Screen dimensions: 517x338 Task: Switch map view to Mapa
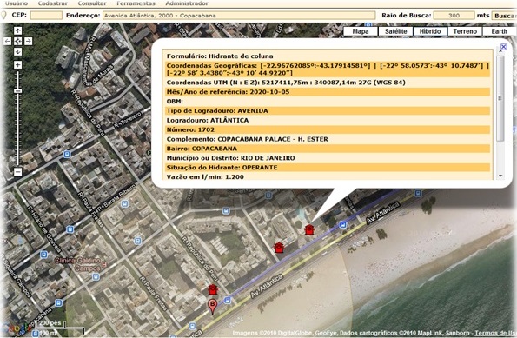coord(361,31)
